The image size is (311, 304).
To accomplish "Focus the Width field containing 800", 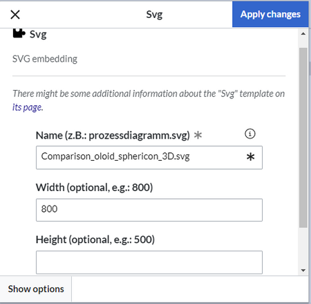I will [x=149, y=210].
